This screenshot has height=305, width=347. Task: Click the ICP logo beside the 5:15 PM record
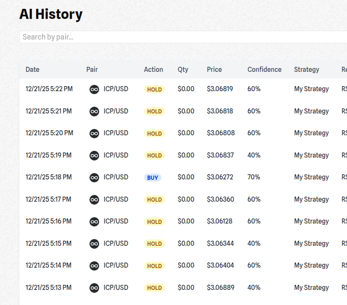point(94,244)
